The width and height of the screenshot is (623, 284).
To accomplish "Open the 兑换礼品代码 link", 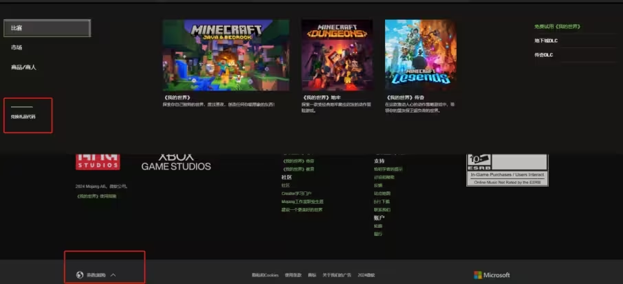I will pyautogui.click(x=23, y=117).
